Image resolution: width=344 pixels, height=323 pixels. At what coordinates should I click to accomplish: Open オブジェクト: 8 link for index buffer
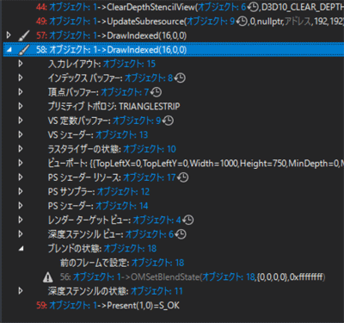tap(149, 78)
